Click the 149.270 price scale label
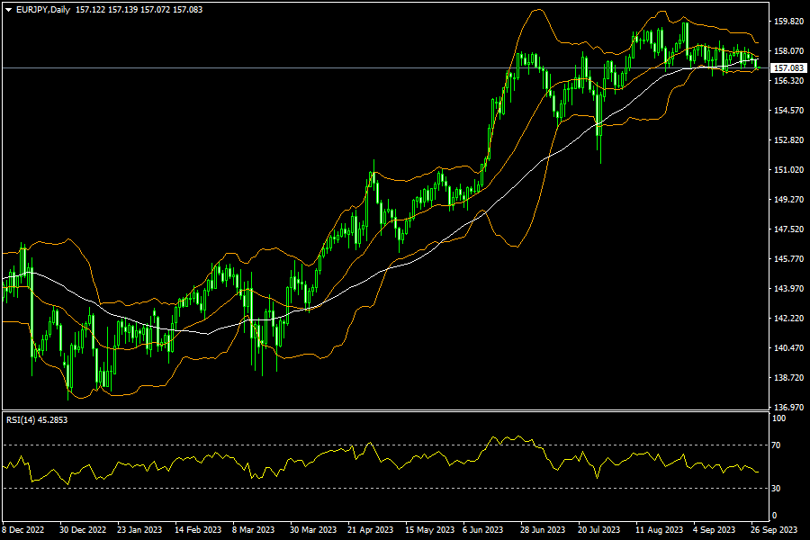The width and height of the screenshot is (810, 540). (788, 200)
